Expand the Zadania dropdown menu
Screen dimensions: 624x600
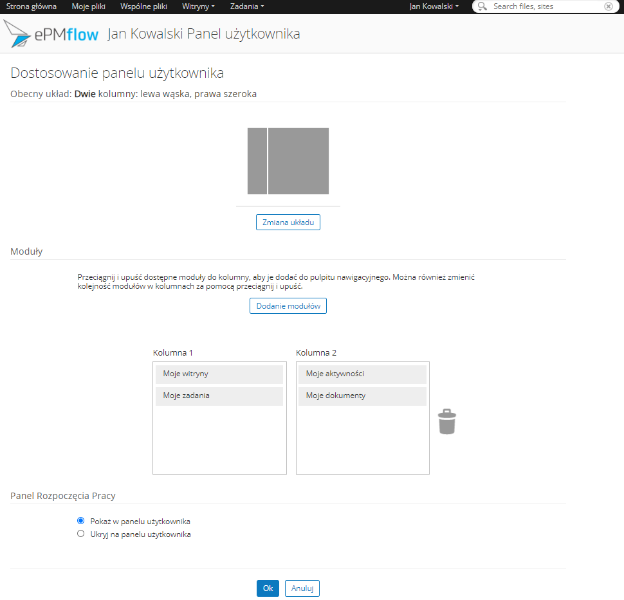[x=246, y=6]
